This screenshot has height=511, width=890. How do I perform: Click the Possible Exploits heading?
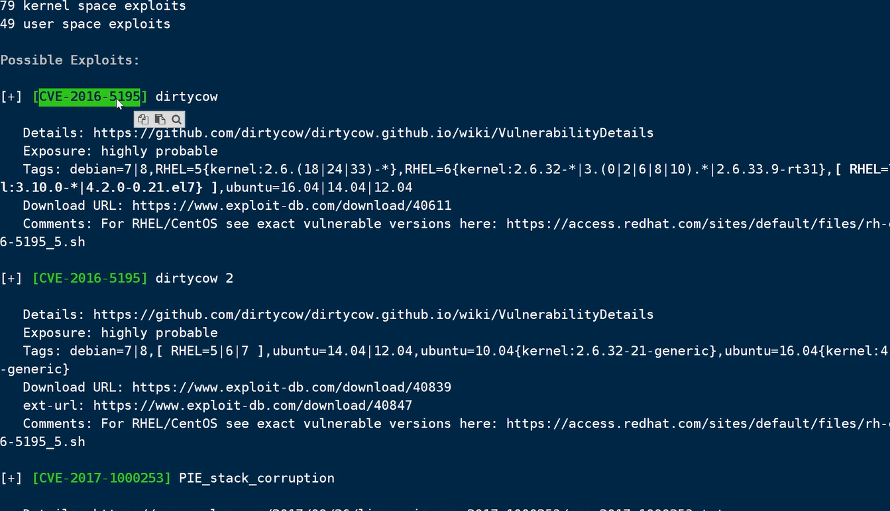pyautogui.click(x=70, y=60)
